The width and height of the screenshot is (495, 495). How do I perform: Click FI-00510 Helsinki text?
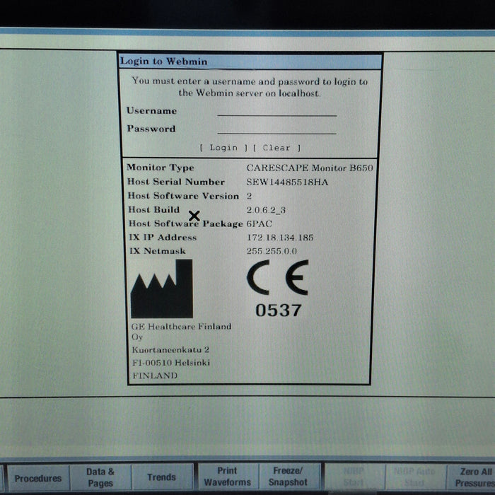coord(171,363)
